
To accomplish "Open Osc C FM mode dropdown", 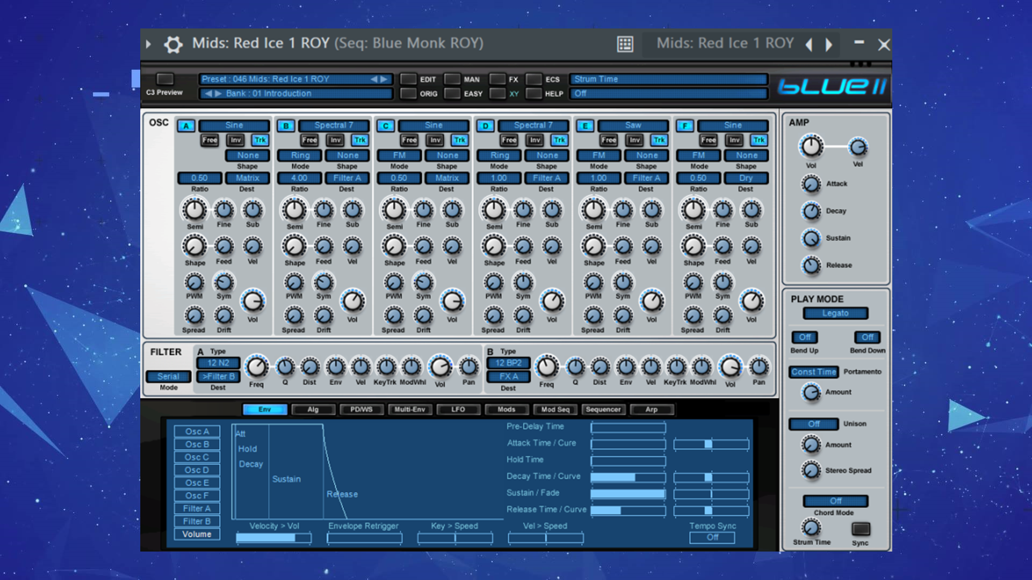I will pos(399,155).
